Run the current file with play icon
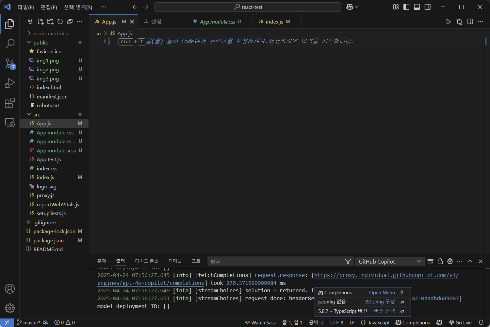 pos(449,22)
